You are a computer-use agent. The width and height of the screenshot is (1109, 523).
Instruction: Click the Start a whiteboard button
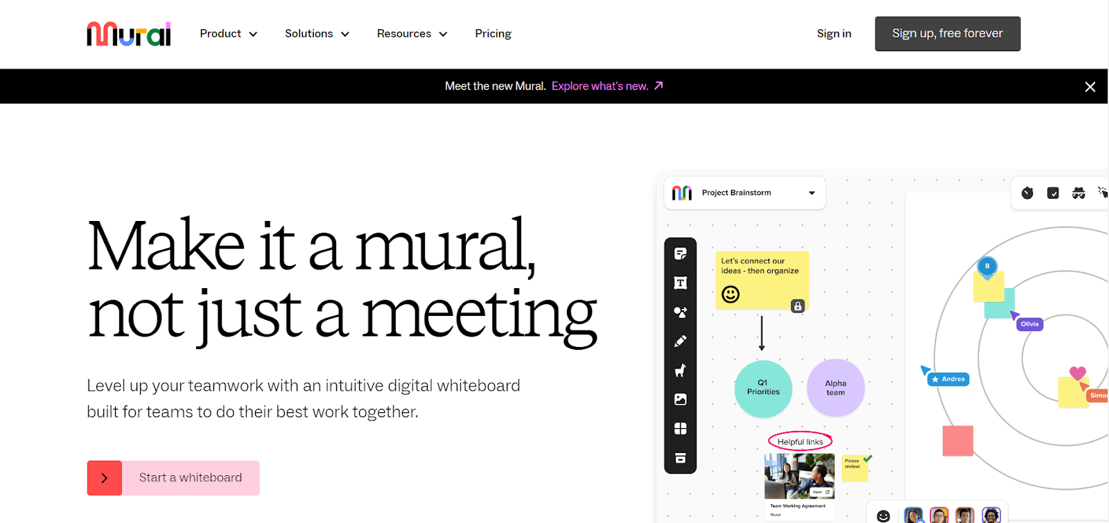click(x=173, y=478)
